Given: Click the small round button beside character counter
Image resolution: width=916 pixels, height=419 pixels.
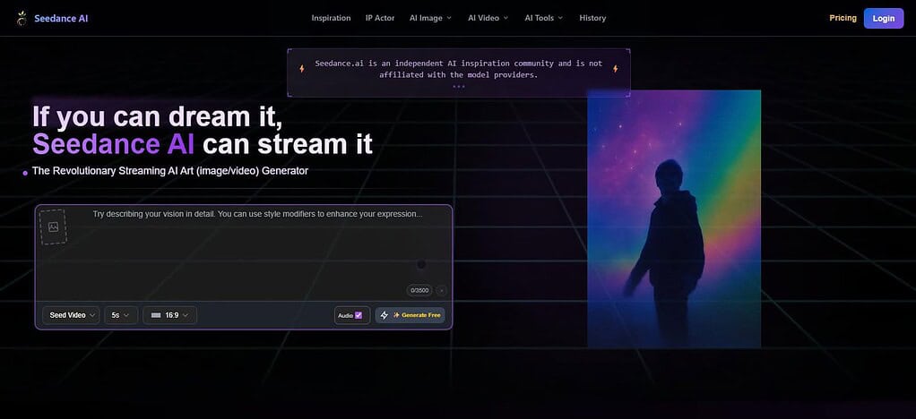Looking at the screenshot, I should click(x=442, y=290).
